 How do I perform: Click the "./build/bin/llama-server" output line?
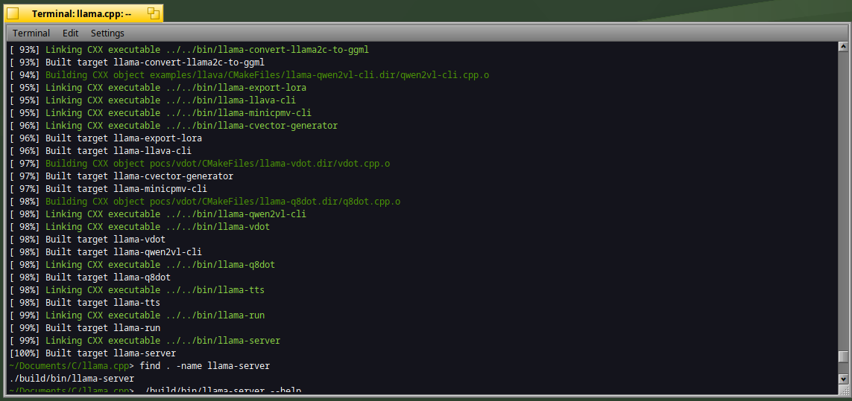[x=72, y=378]
